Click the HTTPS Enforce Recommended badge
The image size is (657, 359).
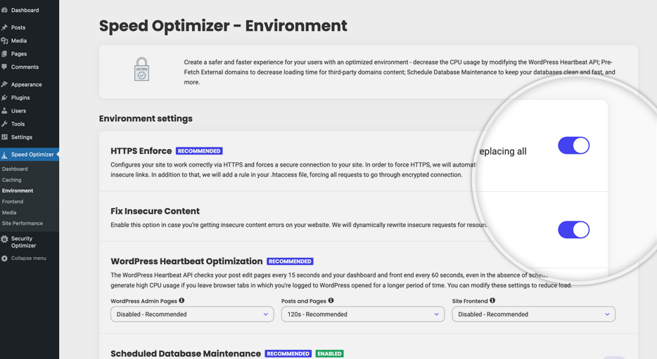[199, 151]
